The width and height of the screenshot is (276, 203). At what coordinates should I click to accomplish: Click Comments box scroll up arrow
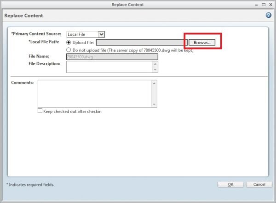click(x=154, y=83)
